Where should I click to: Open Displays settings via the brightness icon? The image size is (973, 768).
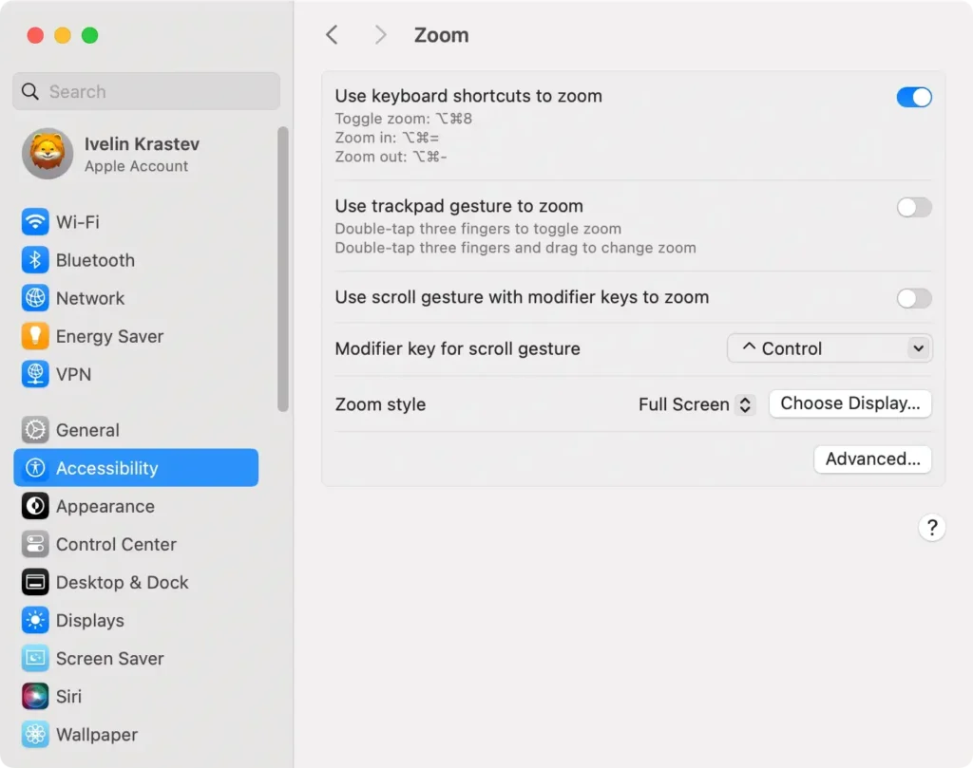point(32,620)
